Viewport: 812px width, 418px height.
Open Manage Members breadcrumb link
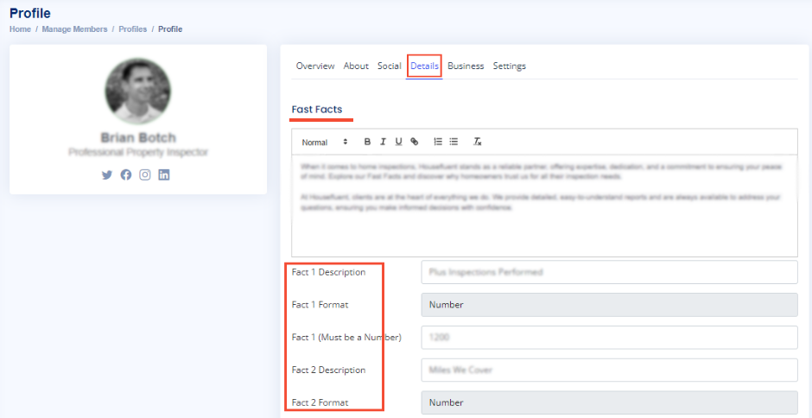point(74,29)
